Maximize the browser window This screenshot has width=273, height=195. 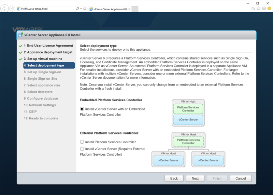pyautogui.click(x=258, y=3)
